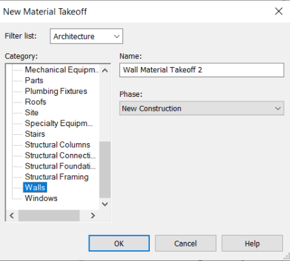Select Plumbing Fixtures category

(56, 91)
